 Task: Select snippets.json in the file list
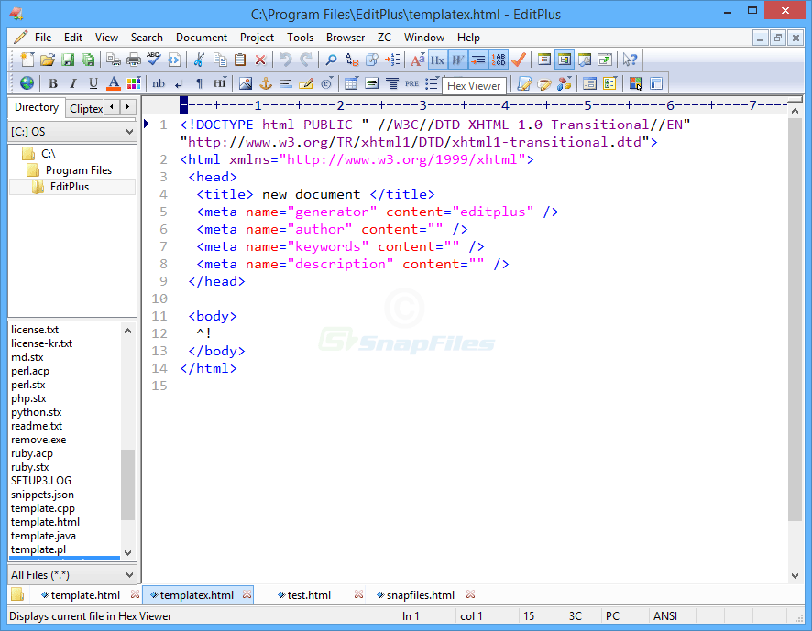(x=42, y=495)
